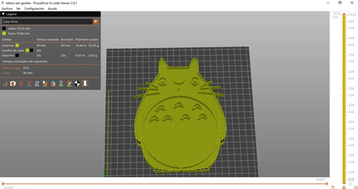The height and width of the screenshot is (189, 358).
Task: Click green swatch beside first Imprimir row
Action: click(17, 45)
